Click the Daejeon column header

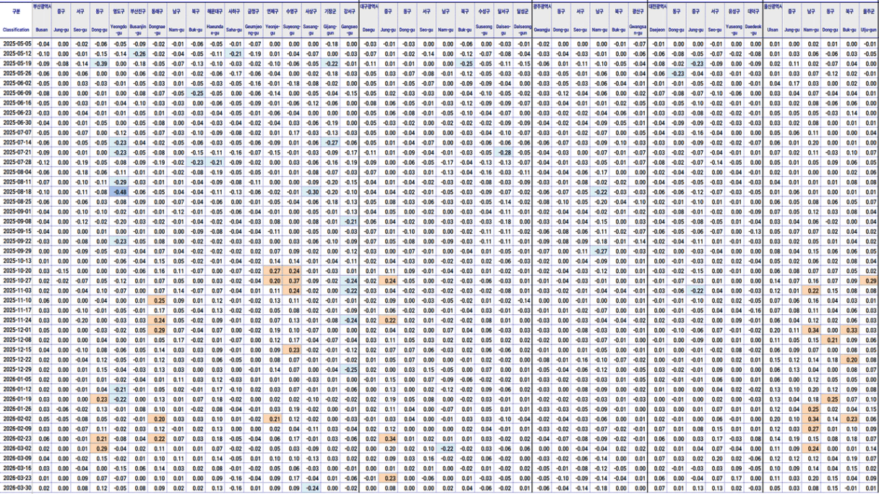click(x=657, y=30)
